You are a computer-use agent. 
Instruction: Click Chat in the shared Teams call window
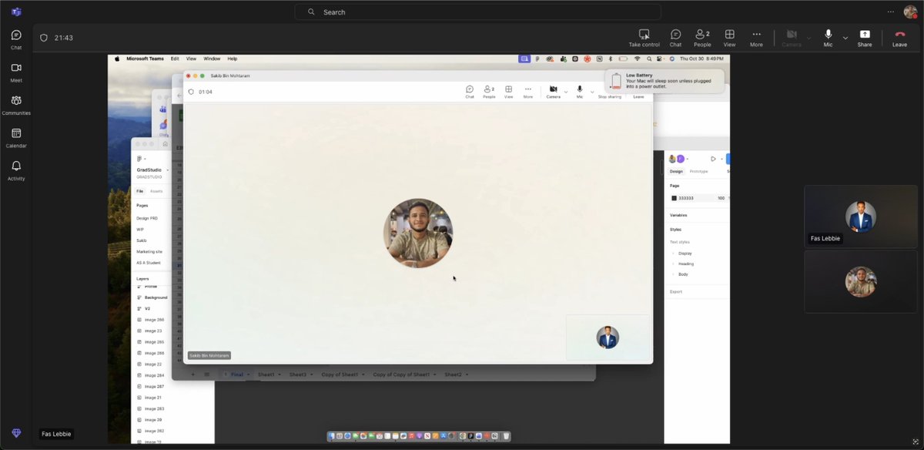pyautogui.click(x=470, y=92)
